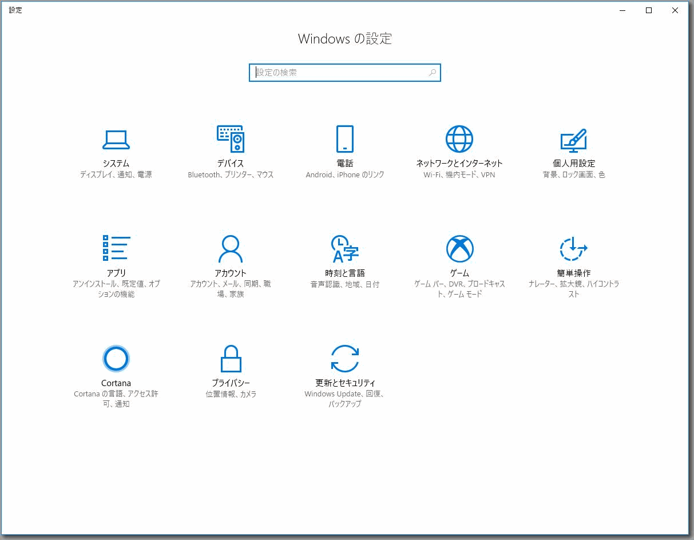This screenshot has width=694, height=540.
Task: Select the 個人用設定 label
Action: [x=574, y=164]
